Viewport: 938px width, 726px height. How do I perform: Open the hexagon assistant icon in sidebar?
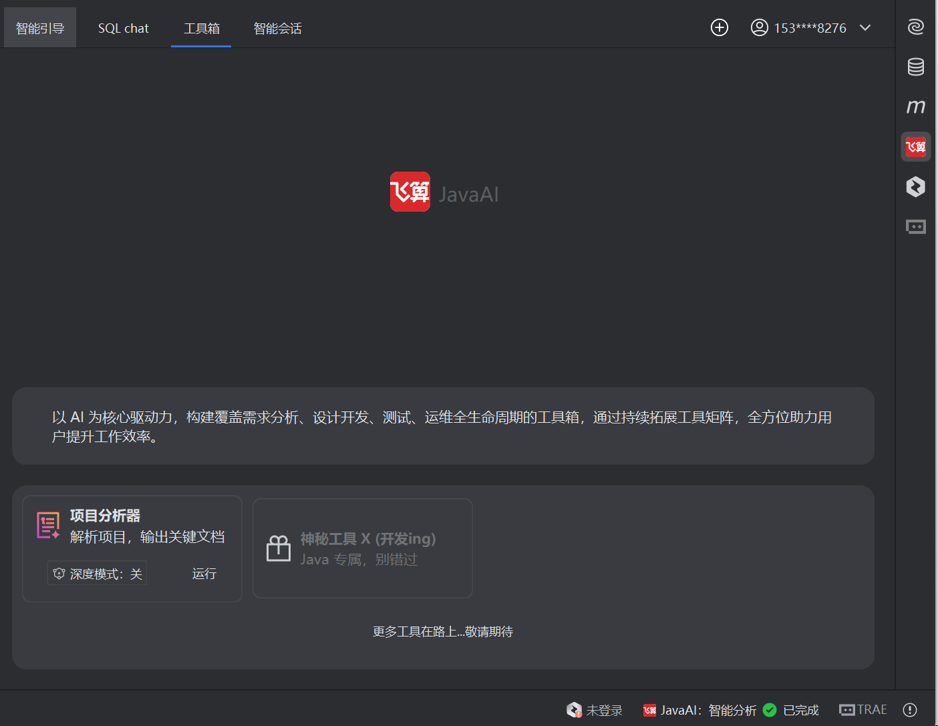point(915,186)
